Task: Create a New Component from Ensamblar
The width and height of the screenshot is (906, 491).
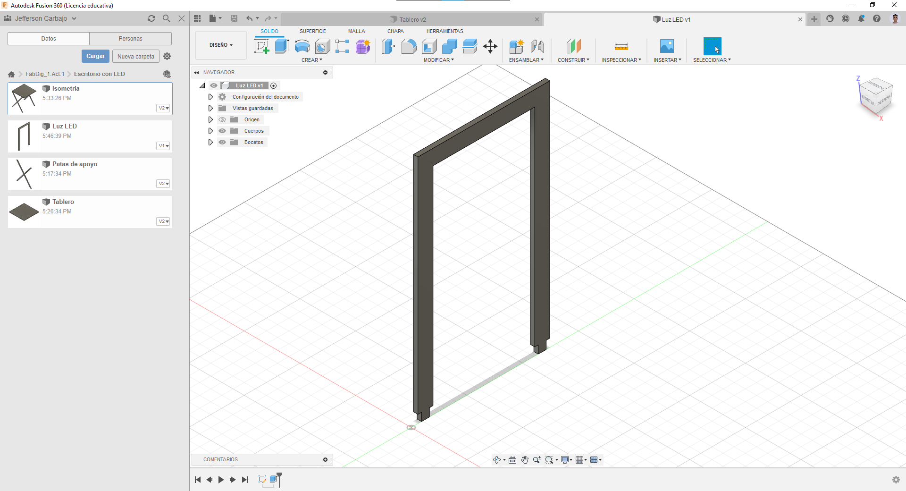Action: [517, 46]
